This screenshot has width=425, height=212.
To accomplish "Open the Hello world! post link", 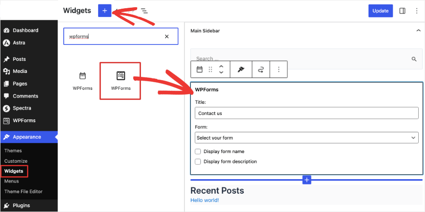I will [x=205, y=200].
